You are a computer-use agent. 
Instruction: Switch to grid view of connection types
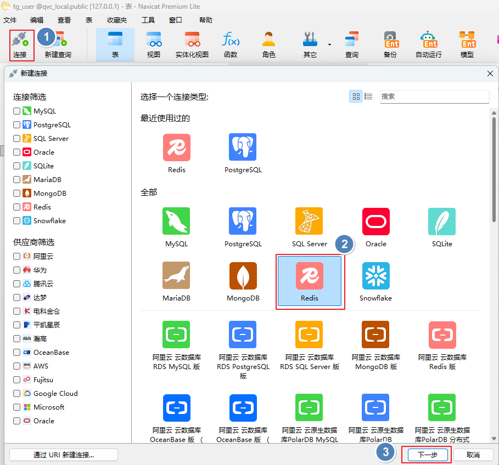coord(356,97)
